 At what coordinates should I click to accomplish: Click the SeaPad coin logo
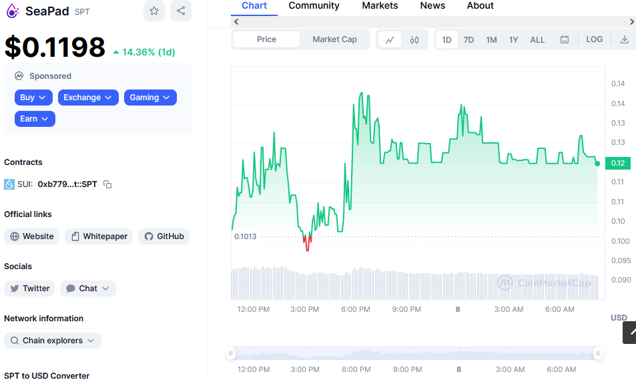12,11
